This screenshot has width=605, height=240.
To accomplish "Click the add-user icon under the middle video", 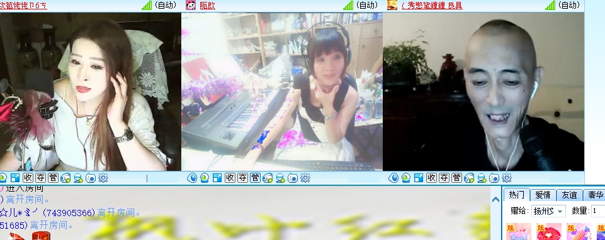I will [280, 178].
